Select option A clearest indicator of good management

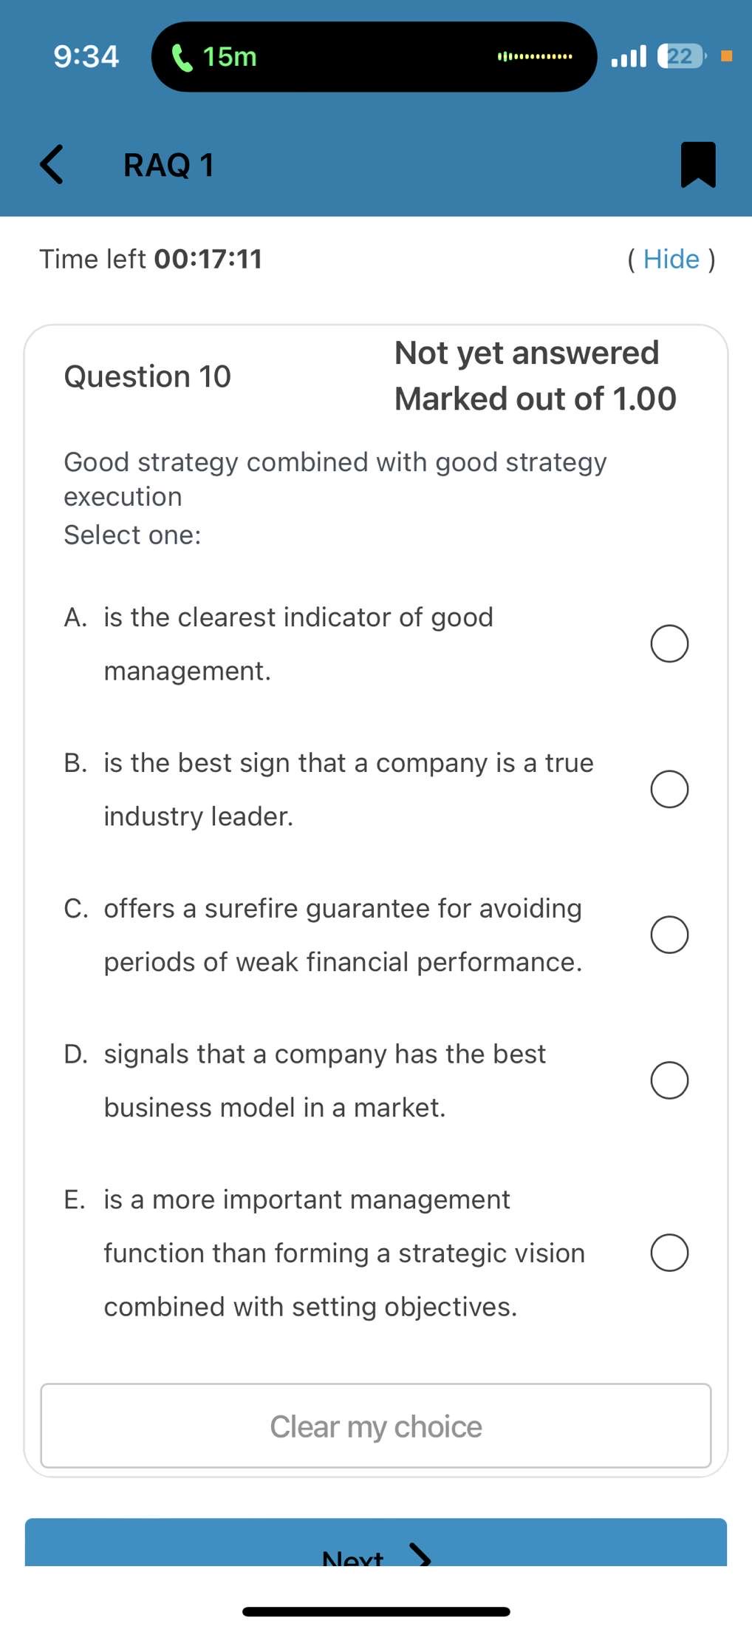tap(669, 643)
